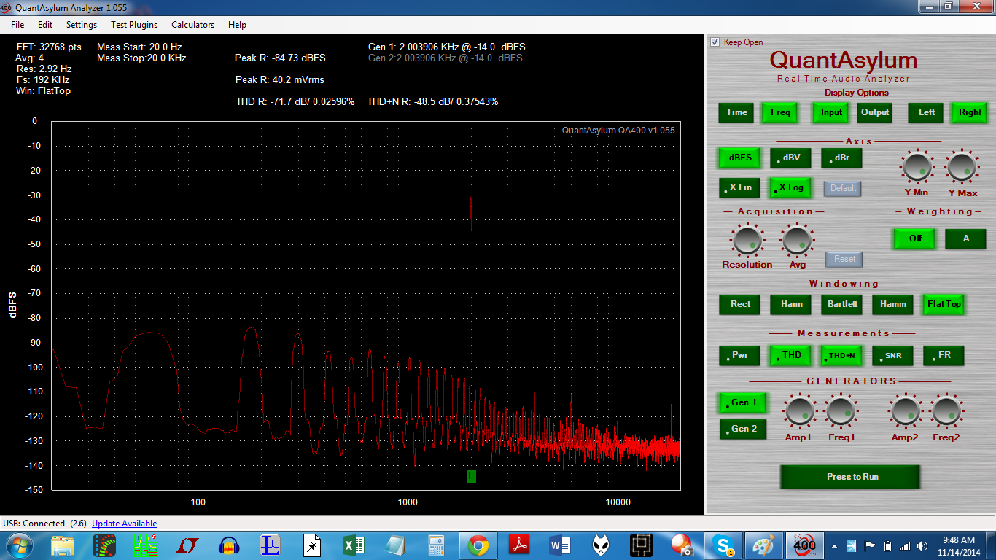996x560 pixels.
Task: Toggle the Input display button
Action: [831, 112]
